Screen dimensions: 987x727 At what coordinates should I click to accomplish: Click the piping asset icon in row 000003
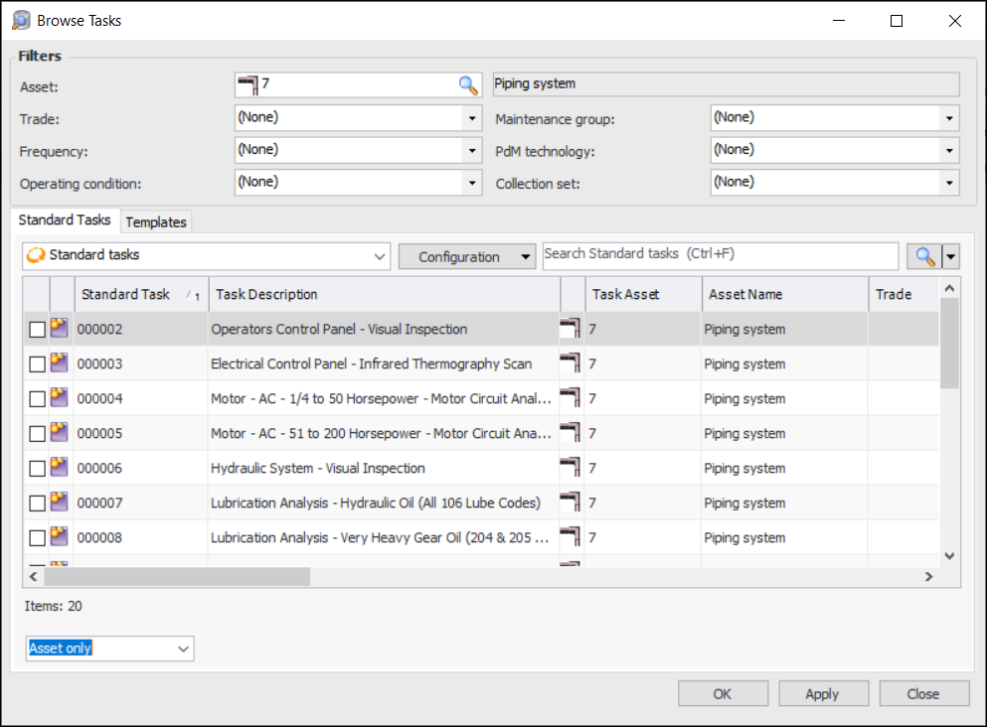pos(572,363)
